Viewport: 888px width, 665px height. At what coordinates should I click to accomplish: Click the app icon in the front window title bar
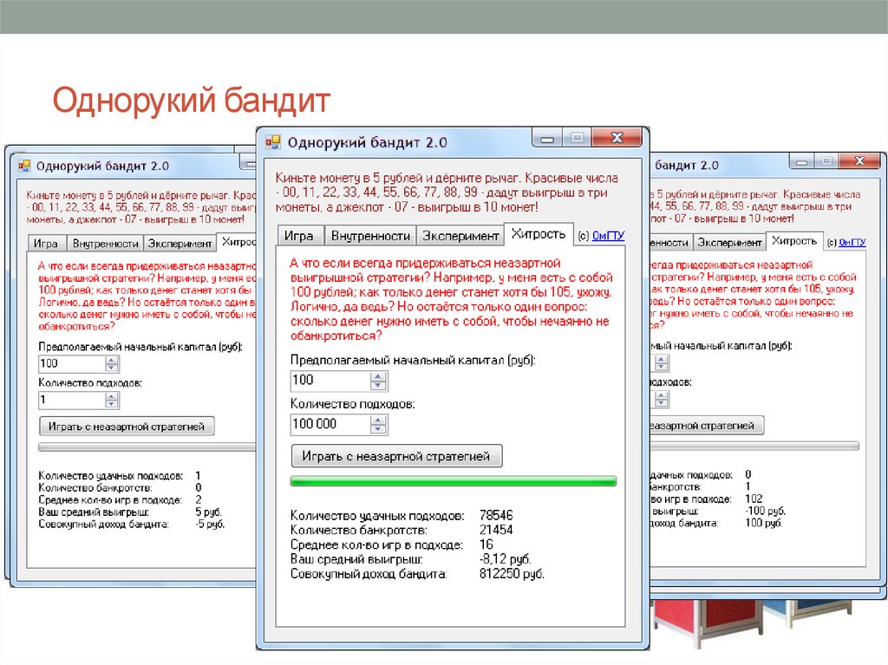[x=273, y=141]
